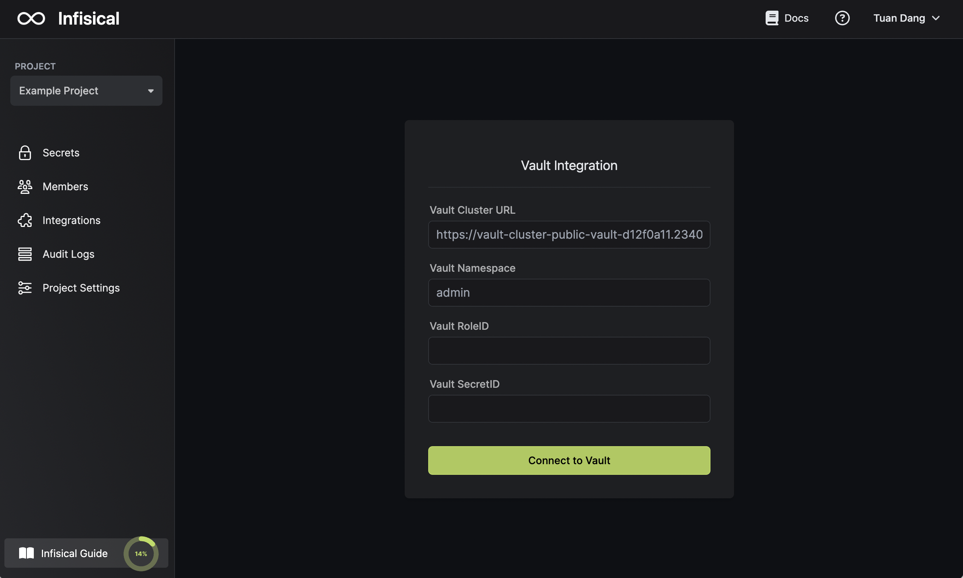Open the Example Project dropdown
This screenshot has height=578, width=963.
pyautogui.click(x=86, y=91)
